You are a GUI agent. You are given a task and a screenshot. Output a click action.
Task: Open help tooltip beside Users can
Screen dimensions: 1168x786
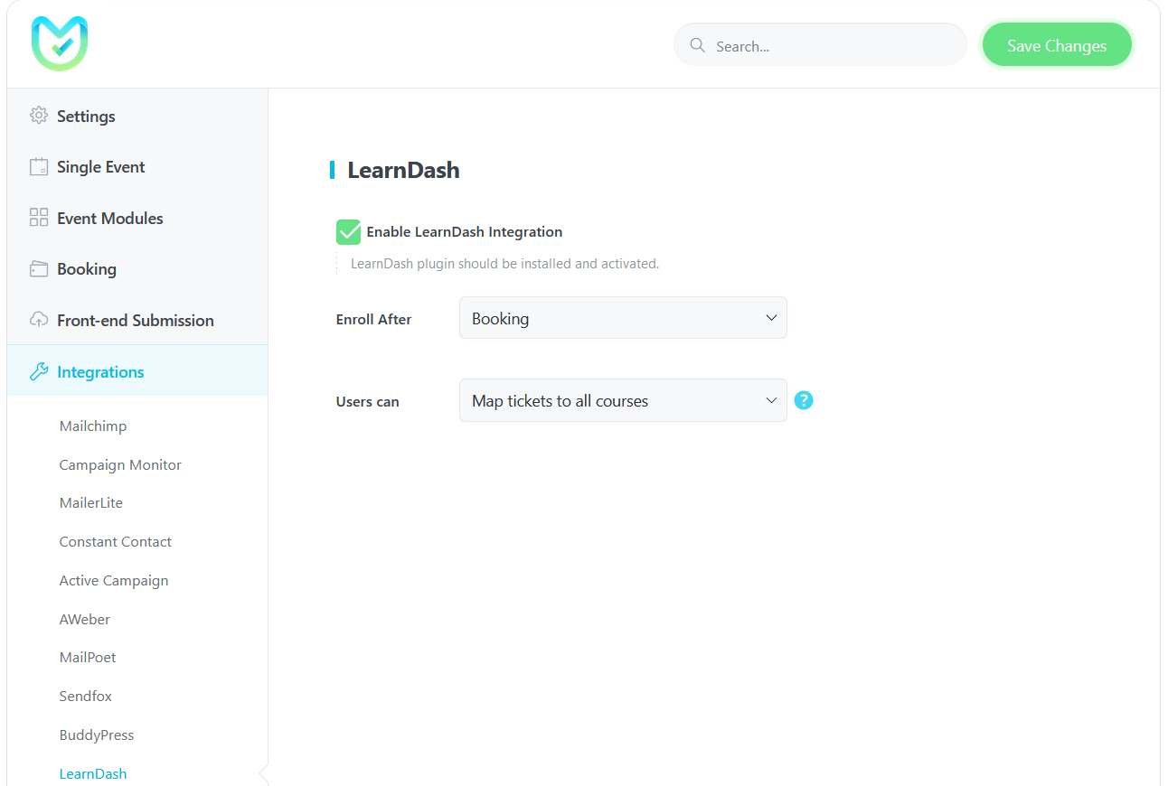point(804,400)
